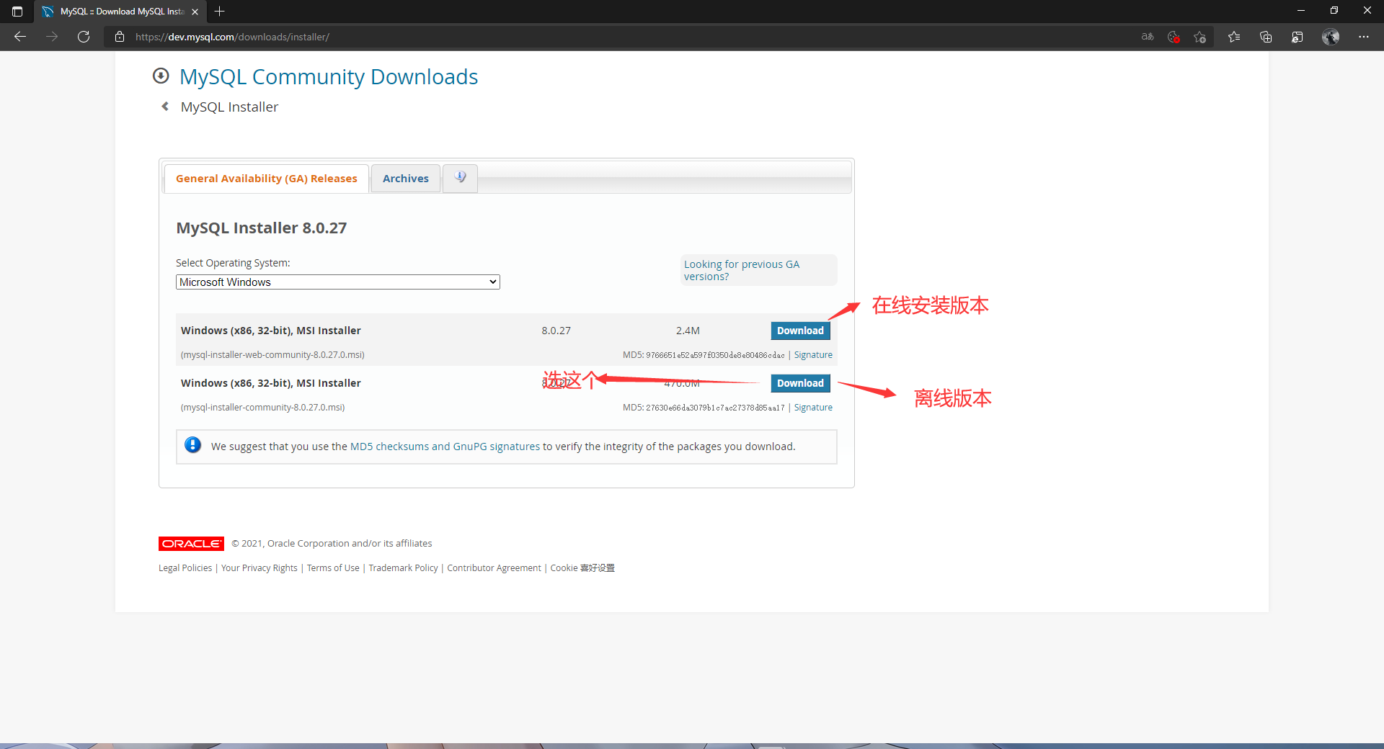The width and height of the screenshot is (1384, 749).
Task: Click the MD5 hash of the web installer
Action: 715,355
